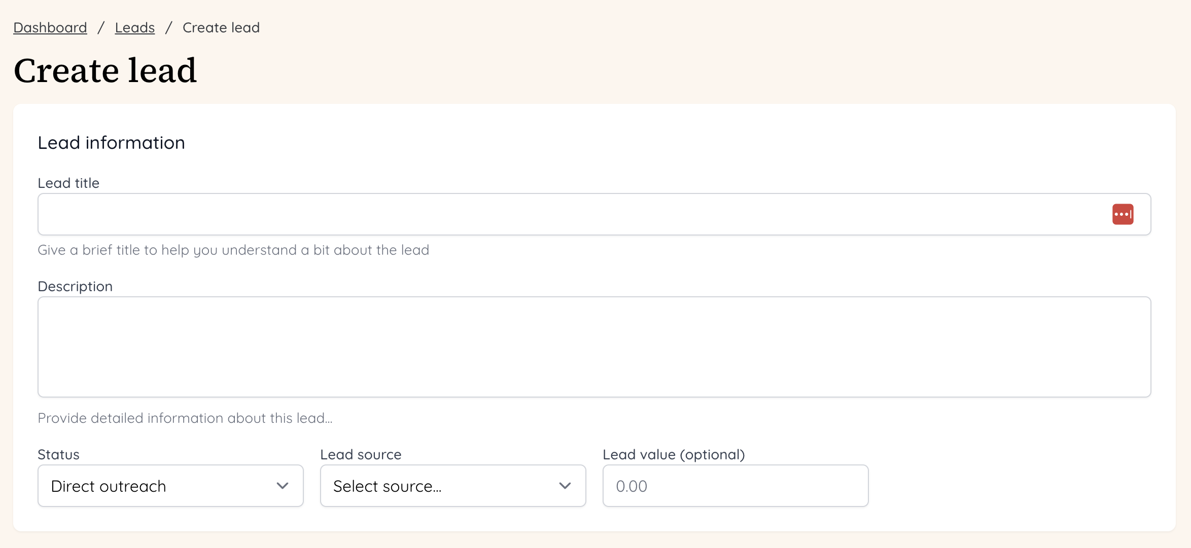
Task: Click inside the Description text area
Action: (x=594, y=347)
